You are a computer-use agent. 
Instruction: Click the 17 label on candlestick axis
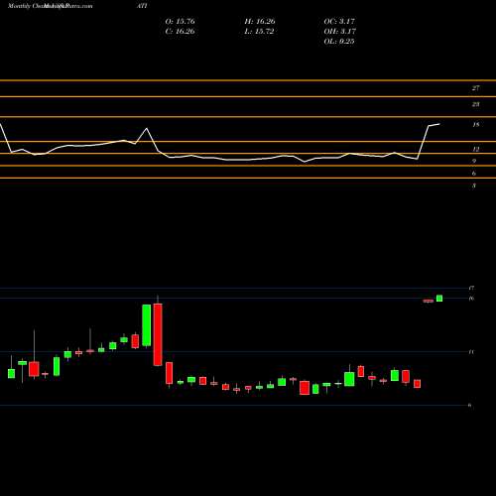pos(471,288)
